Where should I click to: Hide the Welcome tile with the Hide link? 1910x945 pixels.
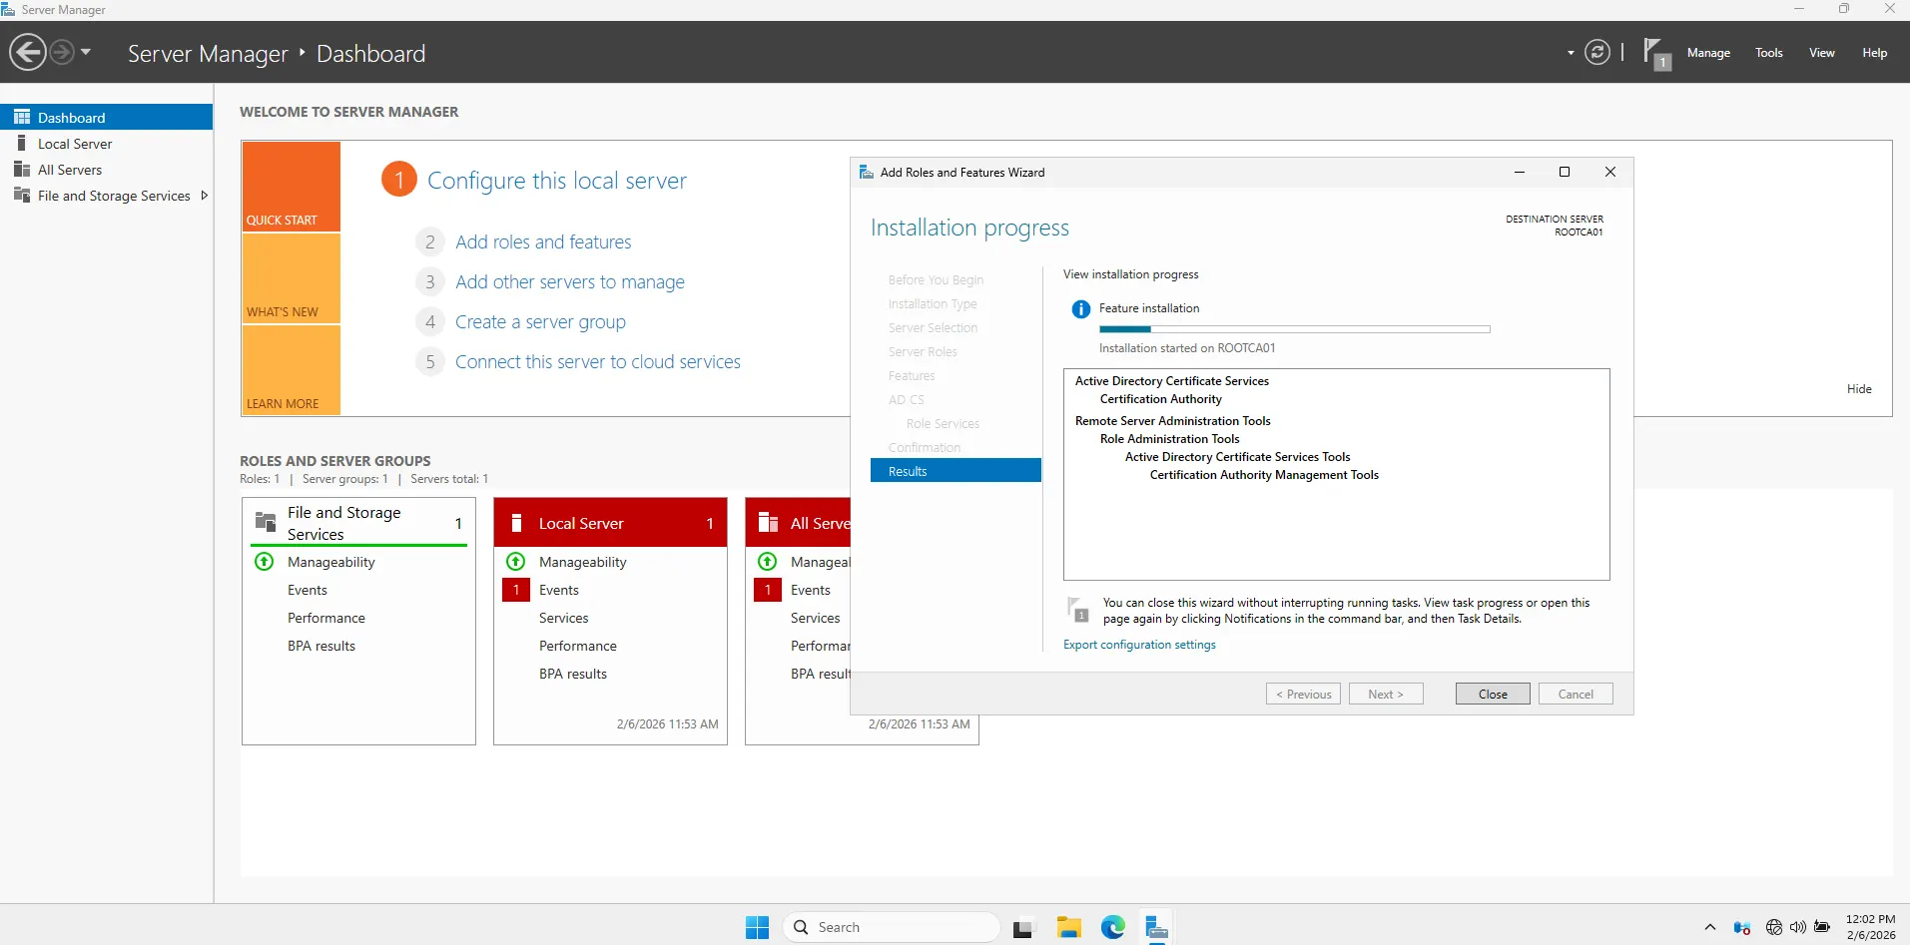tap(1859, 389)
